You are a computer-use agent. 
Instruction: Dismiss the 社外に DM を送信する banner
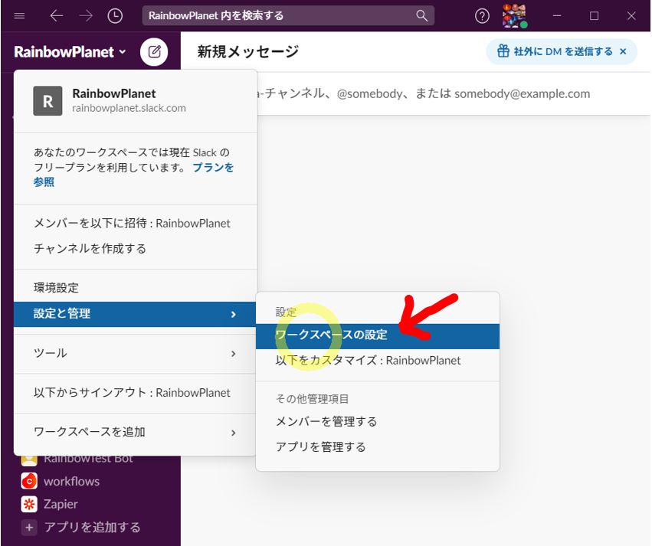623,51
